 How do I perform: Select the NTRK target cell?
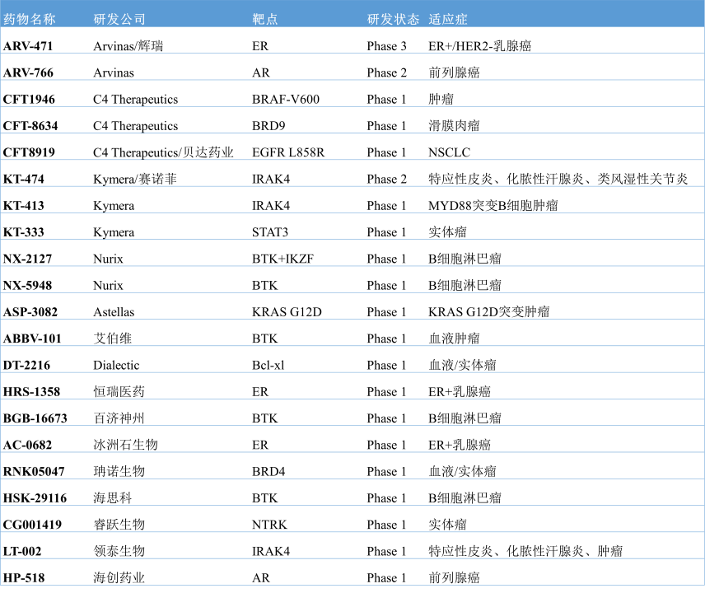269,524
